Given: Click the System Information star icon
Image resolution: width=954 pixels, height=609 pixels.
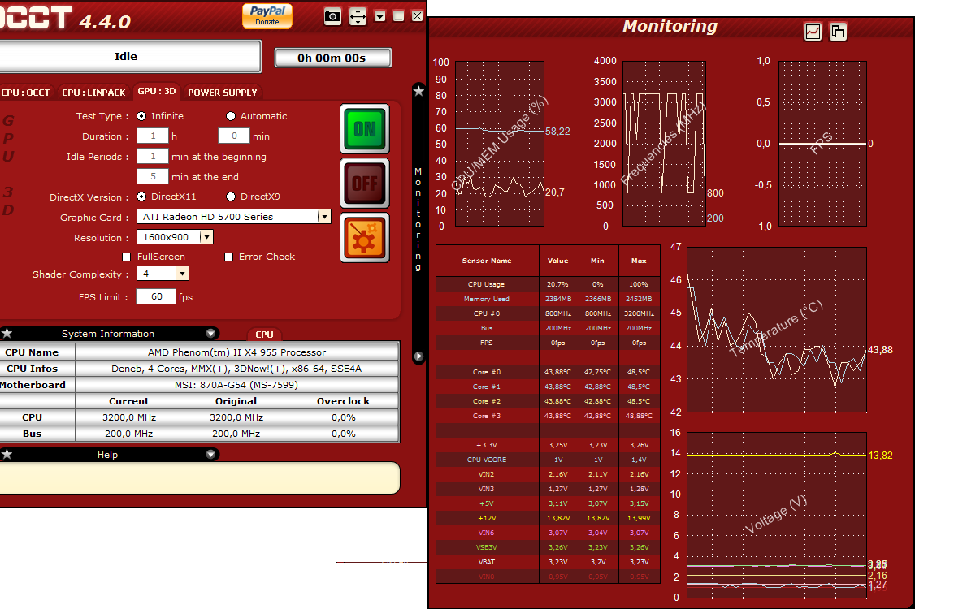Looking at the screenshot, I should click(x=7, y=333).
